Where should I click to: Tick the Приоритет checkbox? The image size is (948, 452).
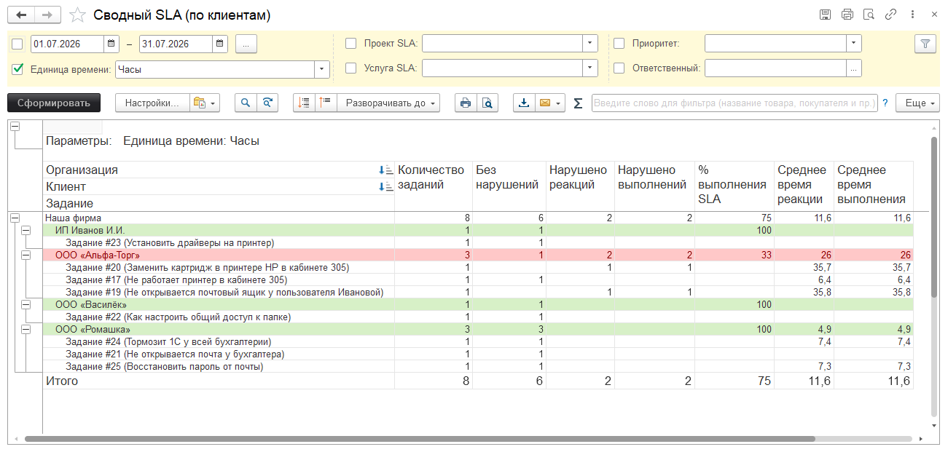(619, 44)
